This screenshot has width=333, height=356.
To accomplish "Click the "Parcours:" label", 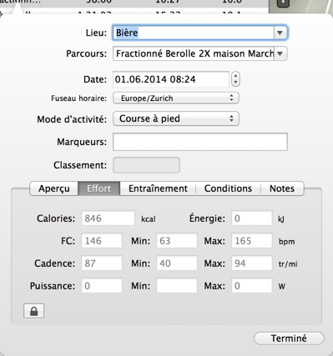I will pos(86,53).
